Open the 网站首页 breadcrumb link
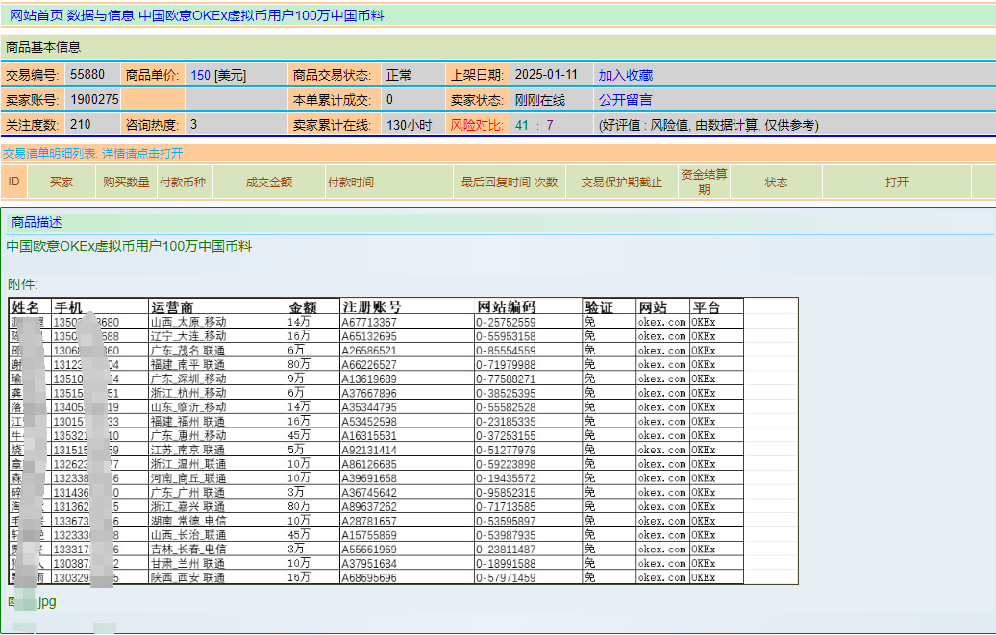Image resolution: width=996 pixels, height=635 pixels. coord(37,16)
